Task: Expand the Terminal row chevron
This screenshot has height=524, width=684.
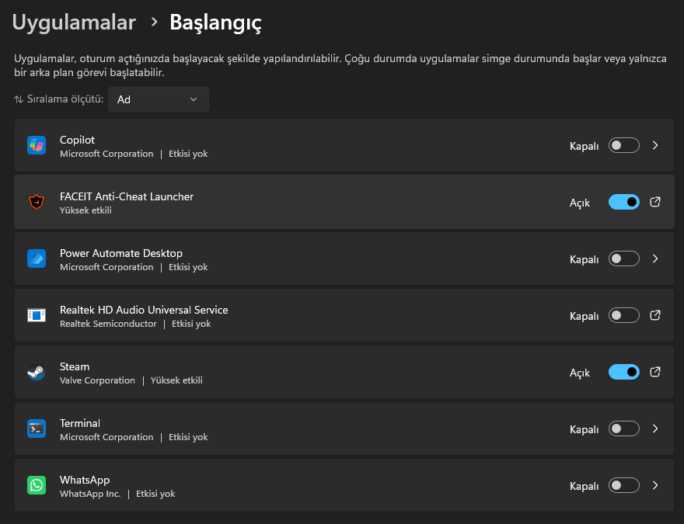Action: pos(655,429)
